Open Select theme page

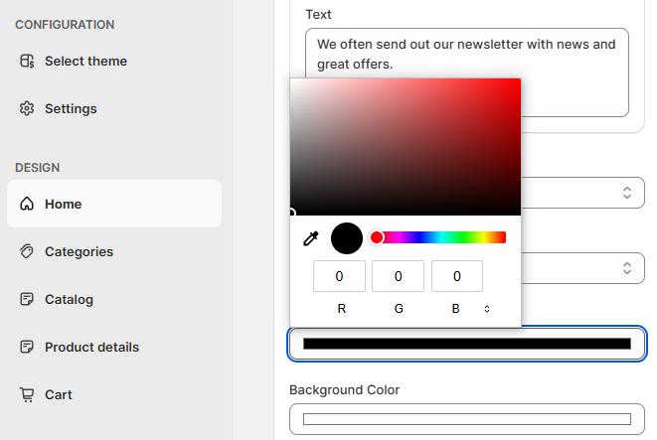pyautogui.click(x=114, y=62)
